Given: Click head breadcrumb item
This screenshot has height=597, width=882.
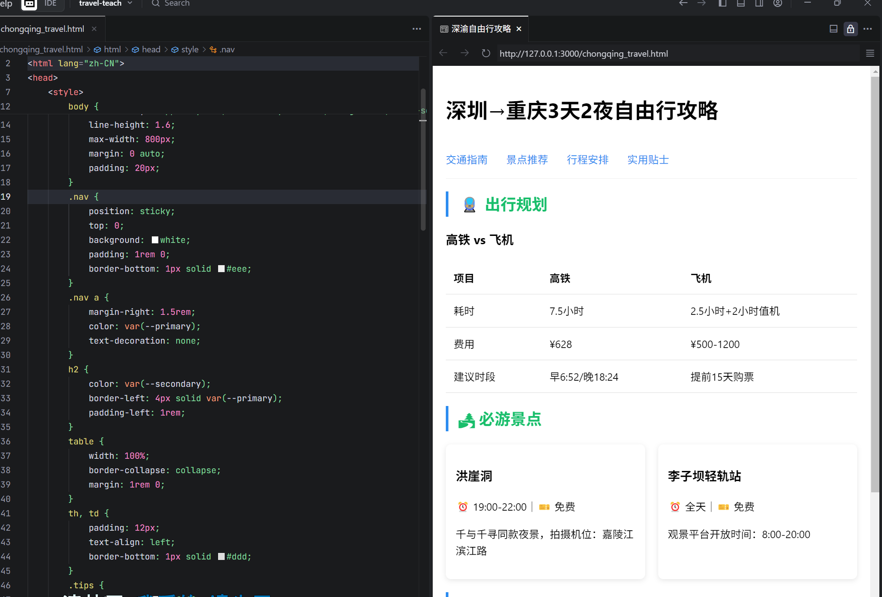Looking at the screenshot, I should tap(146, 49).
